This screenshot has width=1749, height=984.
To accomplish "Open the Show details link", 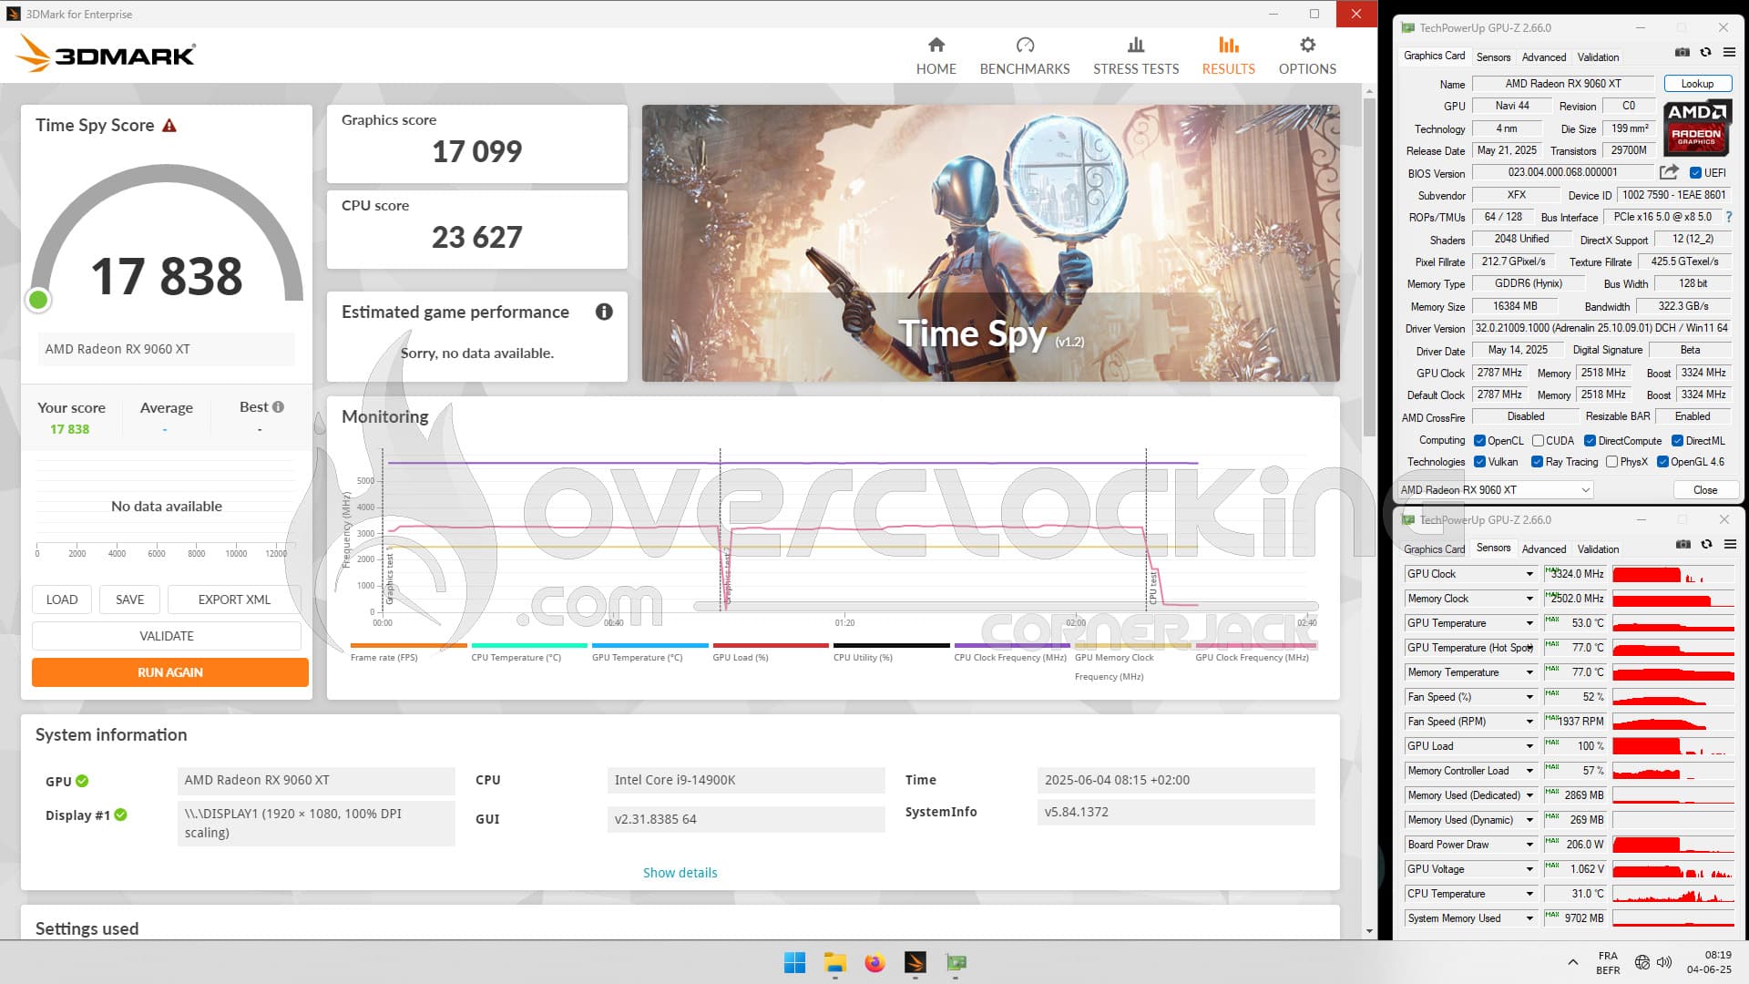I will pos(680,872).
